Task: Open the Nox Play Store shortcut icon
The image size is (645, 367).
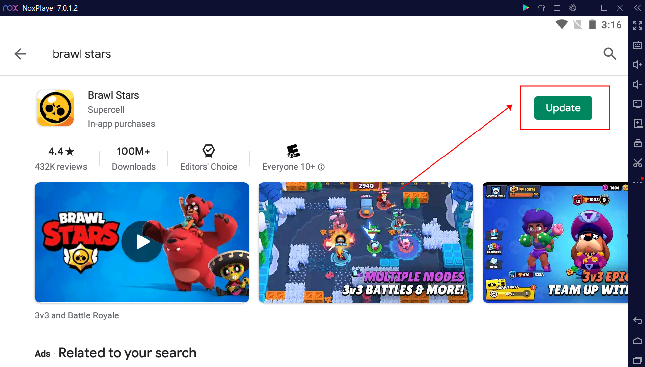Action: point(526,8)
